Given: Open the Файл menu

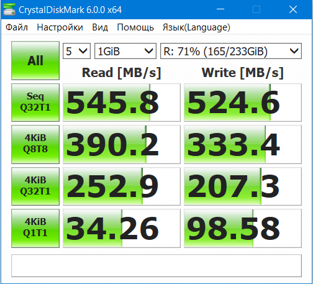Looking at the screenshot, I should point(17,27).
